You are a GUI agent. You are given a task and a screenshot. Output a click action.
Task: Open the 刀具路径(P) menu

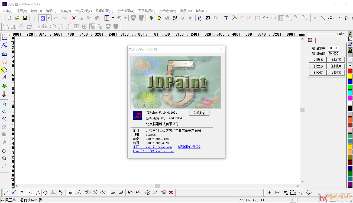pos(147,11)
